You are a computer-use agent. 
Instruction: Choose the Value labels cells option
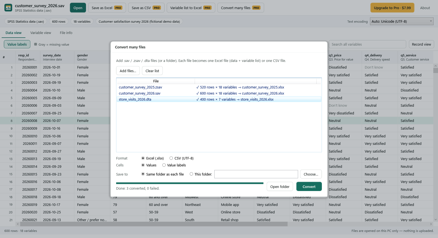point(174,165)
